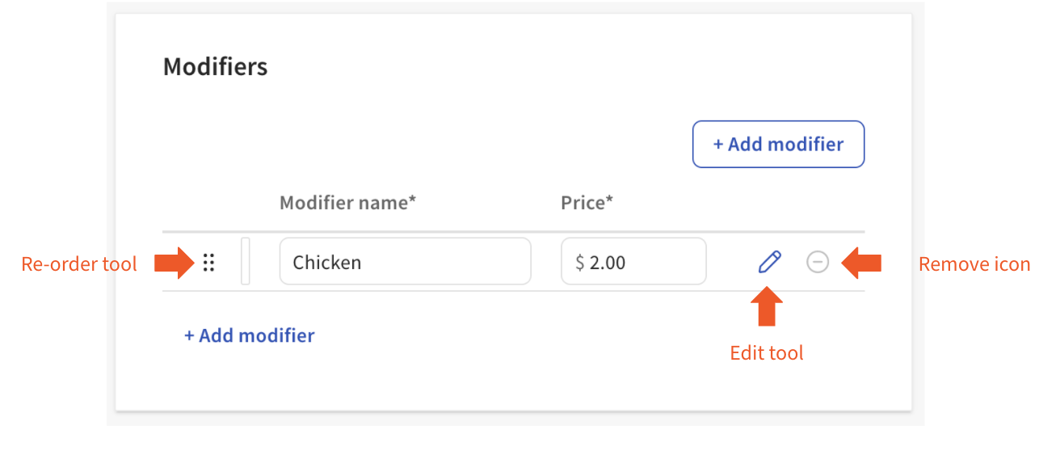Click the plus sign in the outlined button
Screen dimensions: 1039x451
click(x=717, y=145)
